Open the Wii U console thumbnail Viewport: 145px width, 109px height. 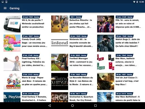[x=12, y=24]
